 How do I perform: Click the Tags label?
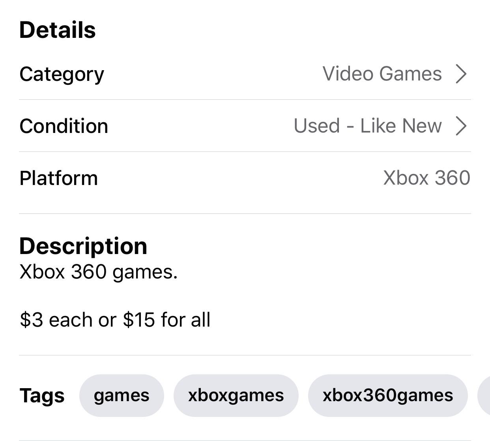(43, 395)
